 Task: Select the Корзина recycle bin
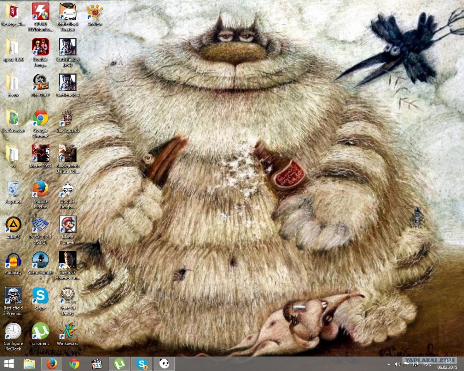[x=13, y=189]
